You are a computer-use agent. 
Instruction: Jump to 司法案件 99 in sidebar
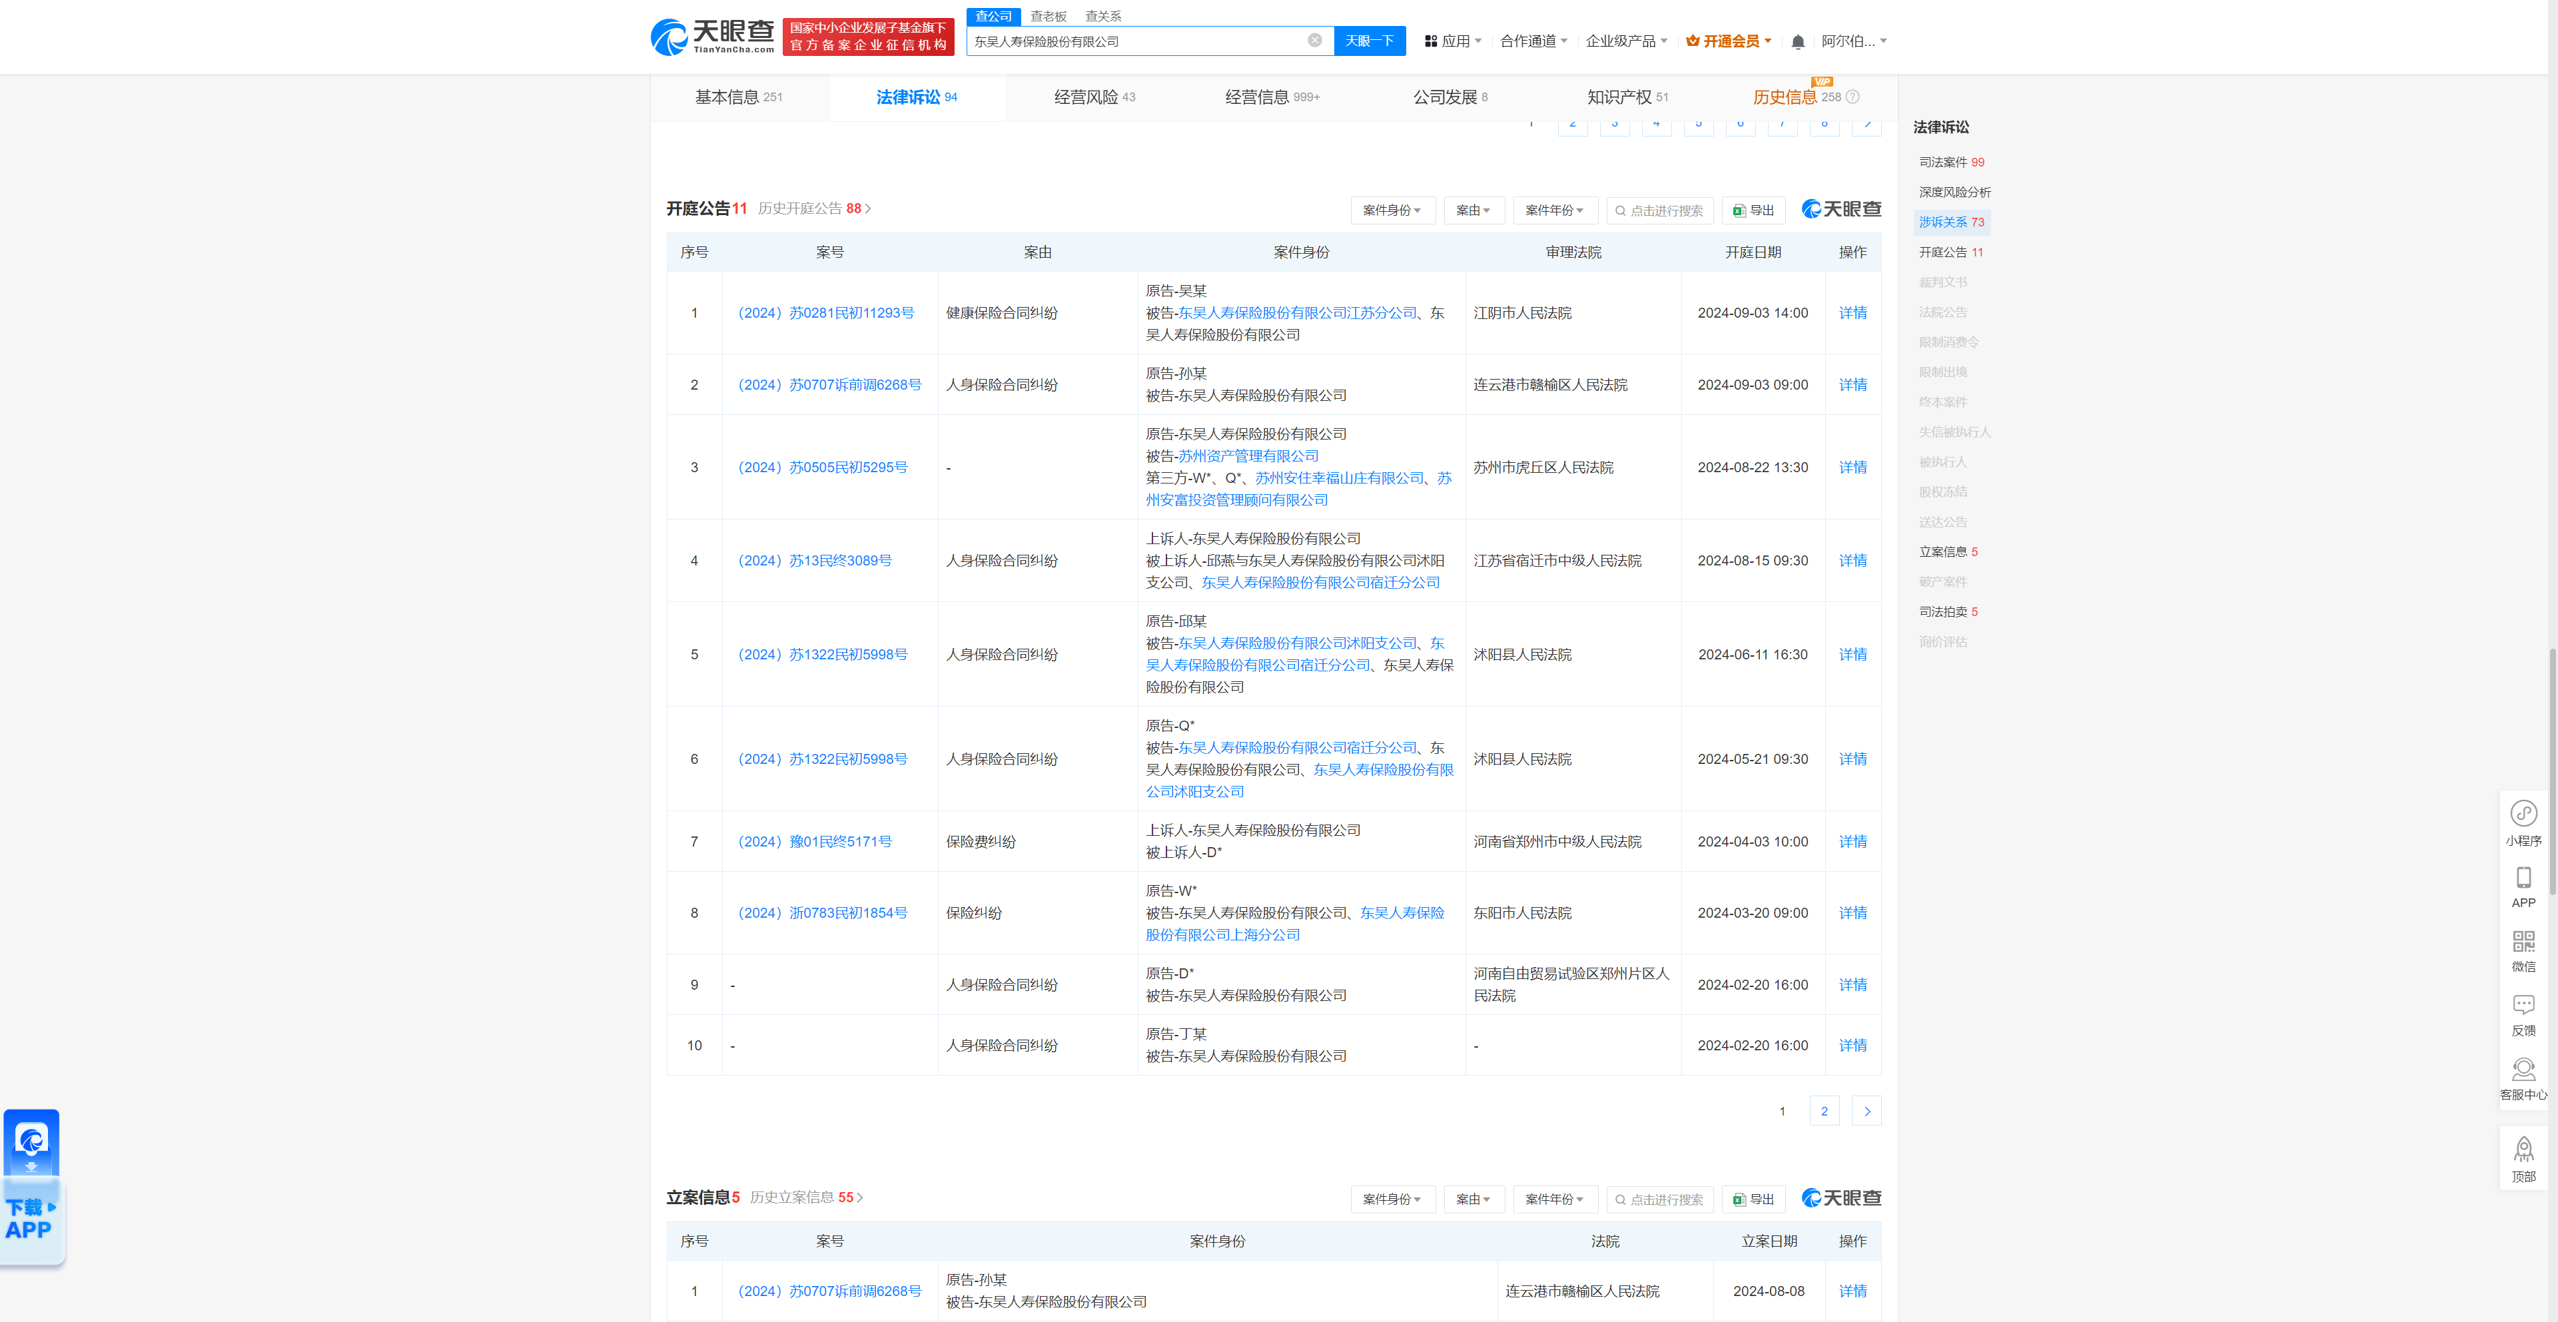(x=1951, y=162)
